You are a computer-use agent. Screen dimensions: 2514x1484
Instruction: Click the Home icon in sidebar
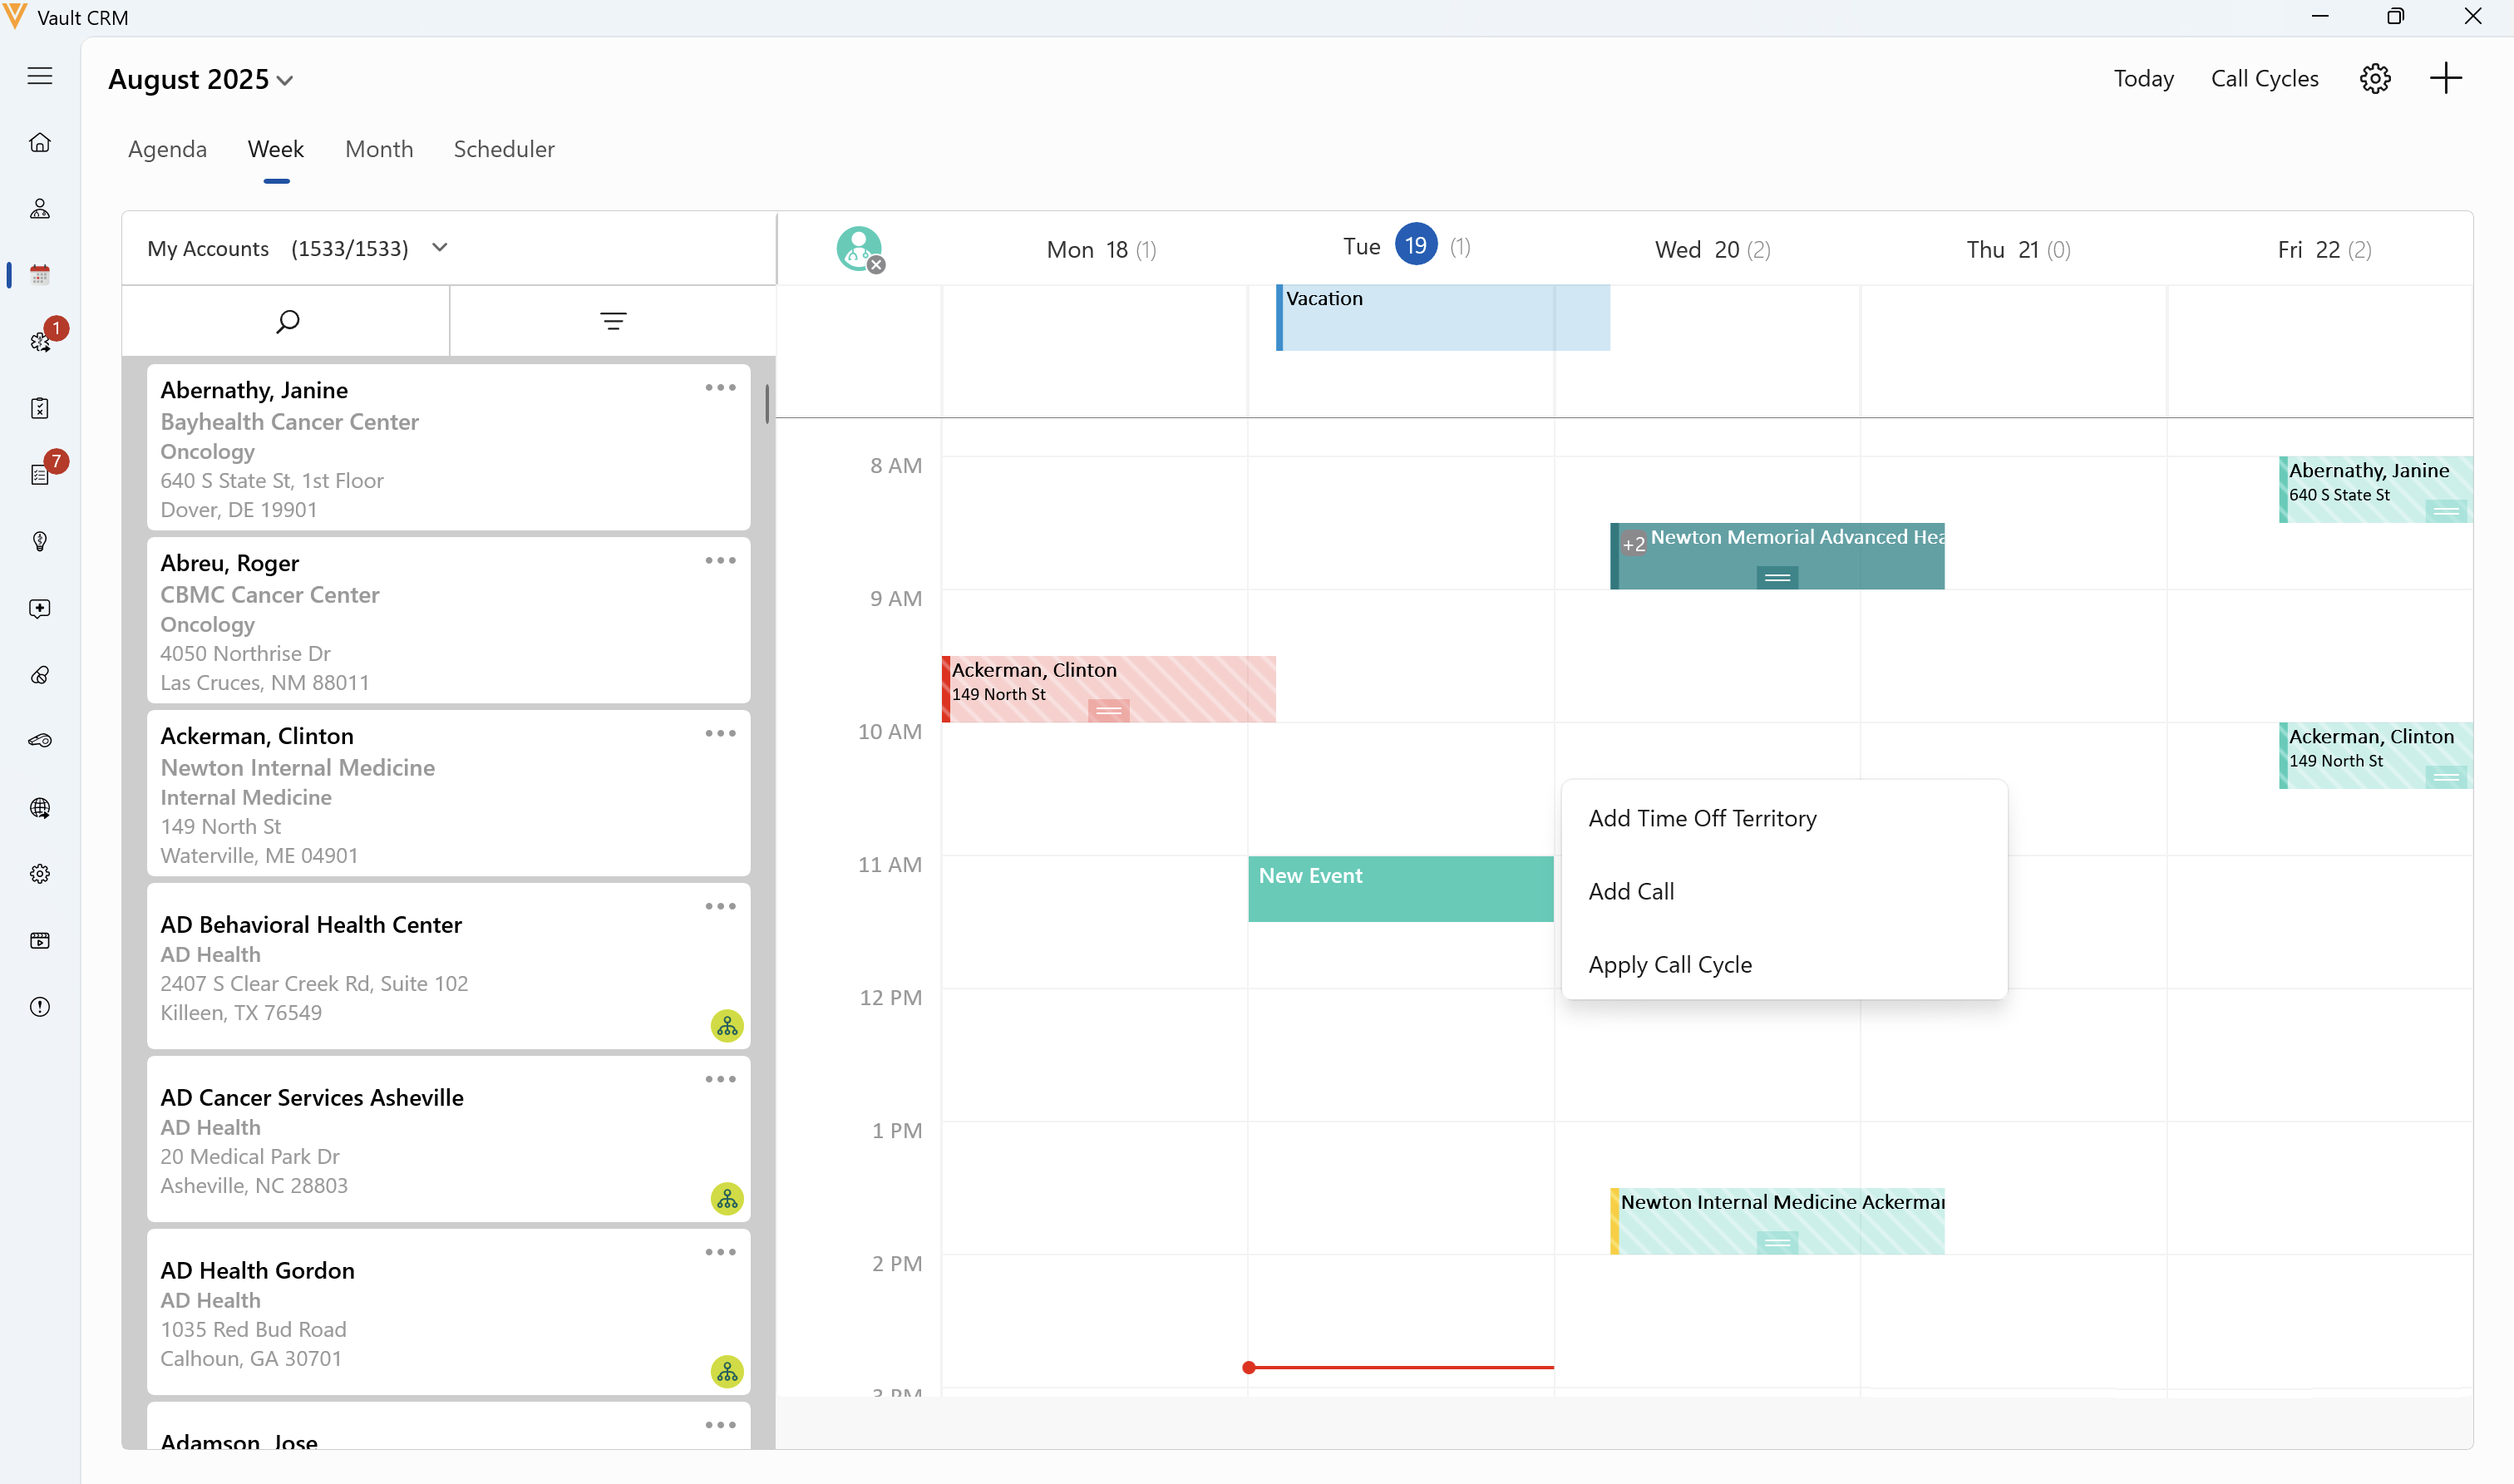(x=40, y=143)
